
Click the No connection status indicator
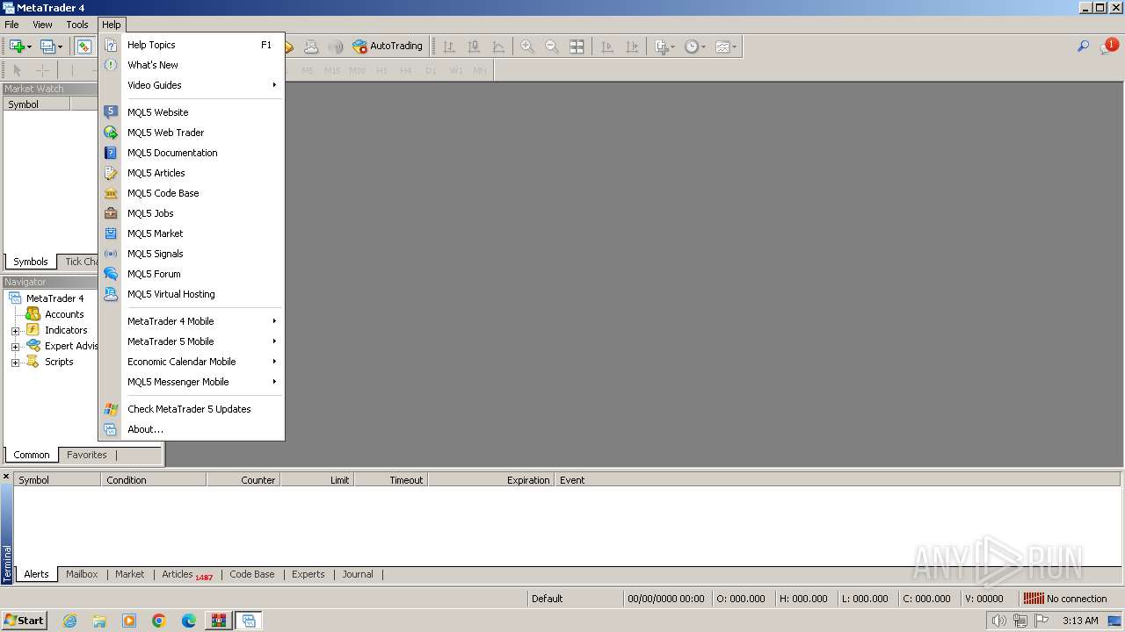[1064, 599]
